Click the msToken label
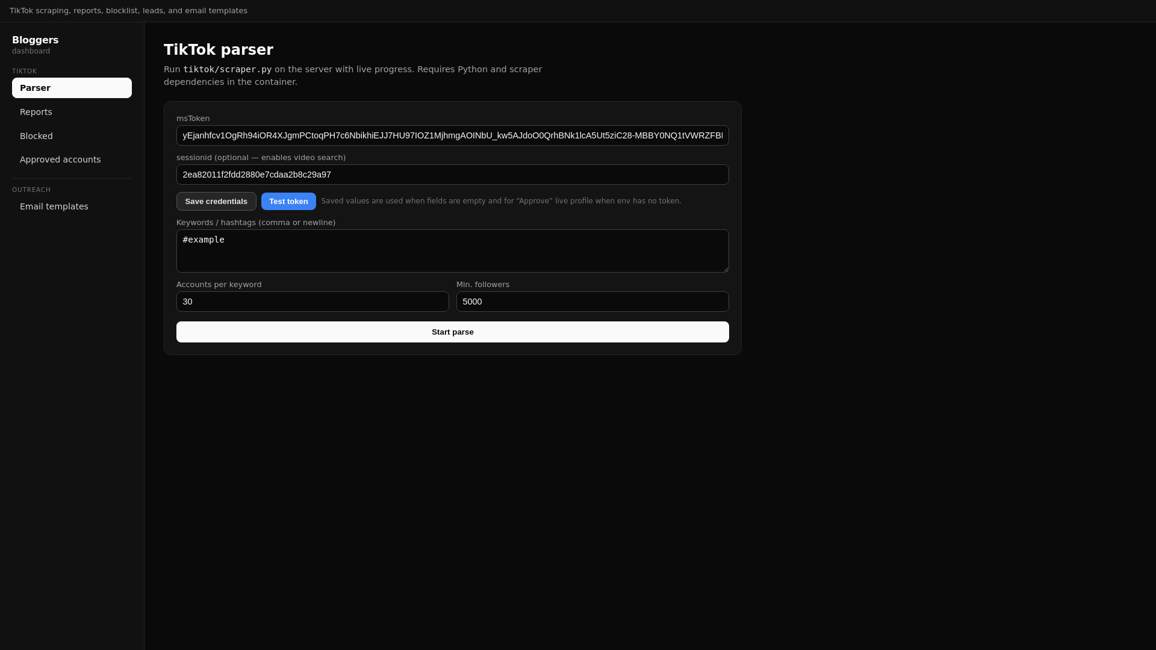The width and height of the screenshot is (1156, 650). point(193,119)
